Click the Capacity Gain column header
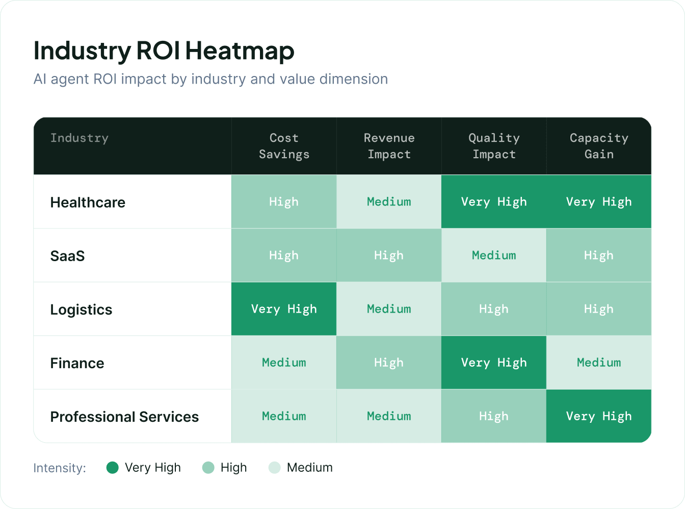The image size is (685, 509). tap(599, 146)
